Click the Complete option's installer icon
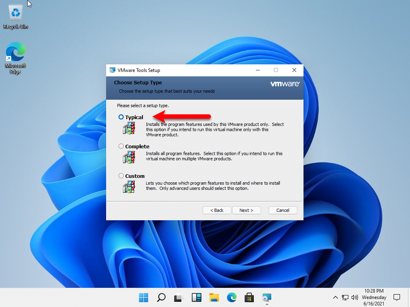 129,157
